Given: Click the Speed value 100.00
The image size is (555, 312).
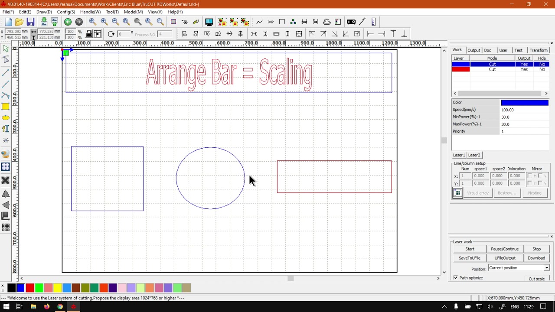Looking at the screenshot, I should [525, 110].
